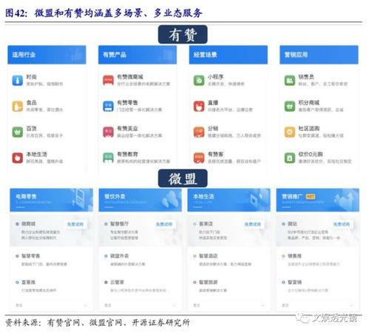Click the 有赞微商城 title text
The image size is (369, 334).
130,77
